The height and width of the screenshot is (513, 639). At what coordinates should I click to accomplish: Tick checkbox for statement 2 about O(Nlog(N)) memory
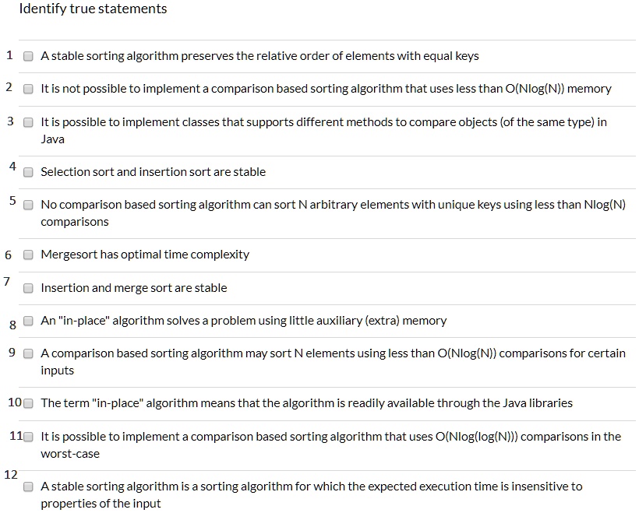(28, 89)
